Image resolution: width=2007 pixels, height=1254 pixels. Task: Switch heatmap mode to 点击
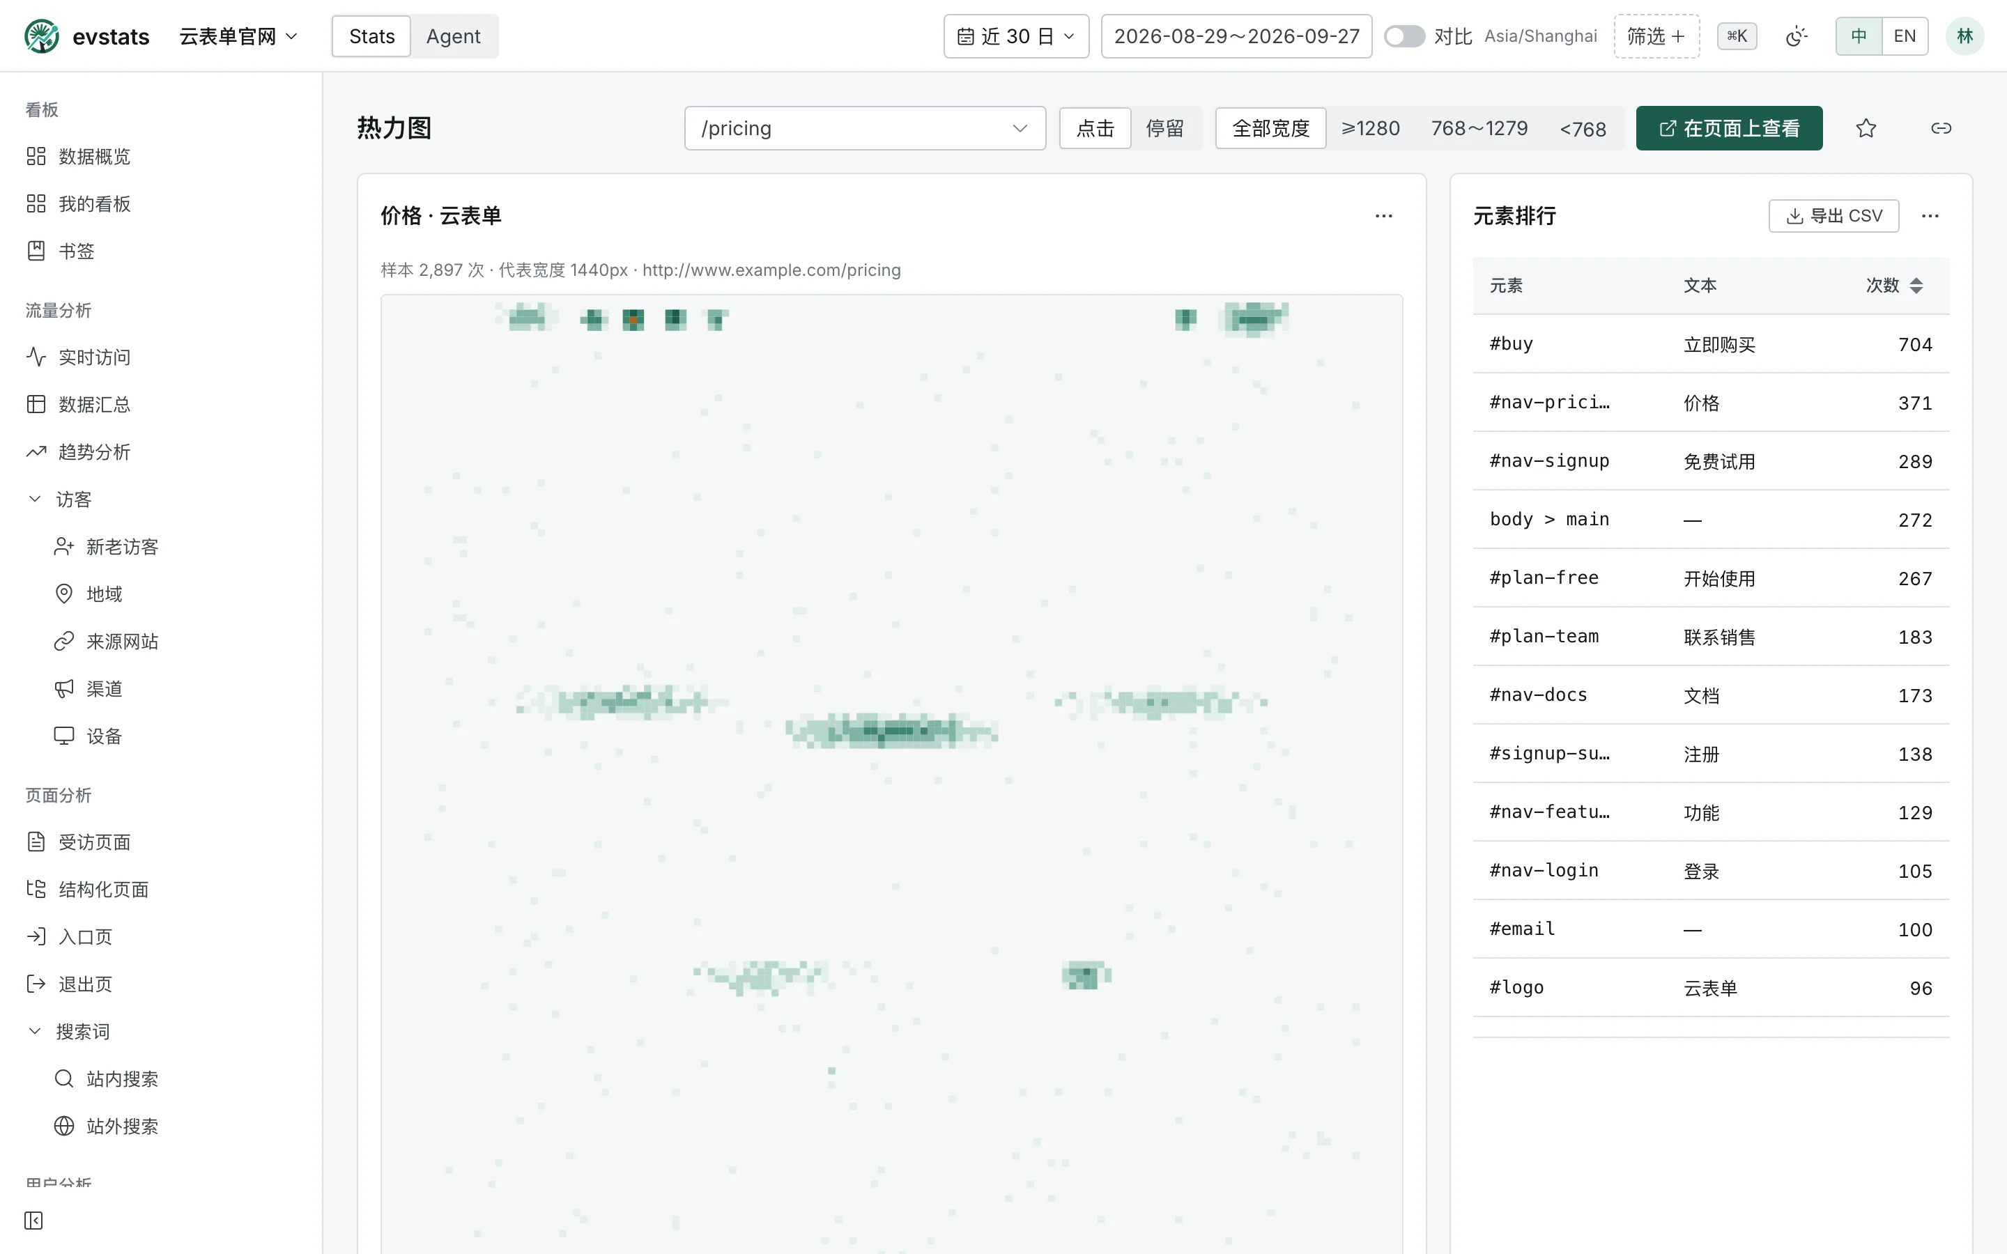click(1095, 129)
